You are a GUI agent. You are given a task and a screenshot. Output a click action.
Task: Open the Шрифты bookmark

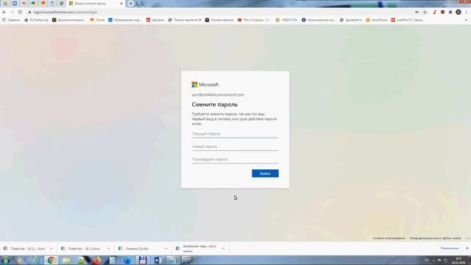155,20
